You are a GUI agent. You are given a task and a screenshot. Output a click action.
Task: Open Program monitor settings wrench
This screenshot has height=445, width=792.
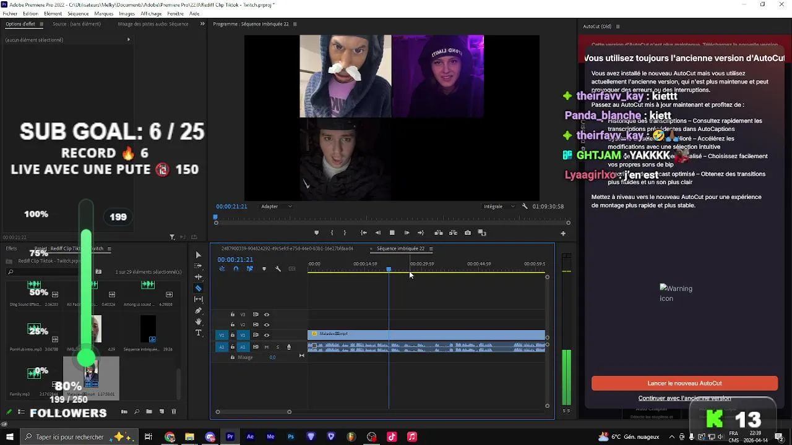[x=525, y=206]
